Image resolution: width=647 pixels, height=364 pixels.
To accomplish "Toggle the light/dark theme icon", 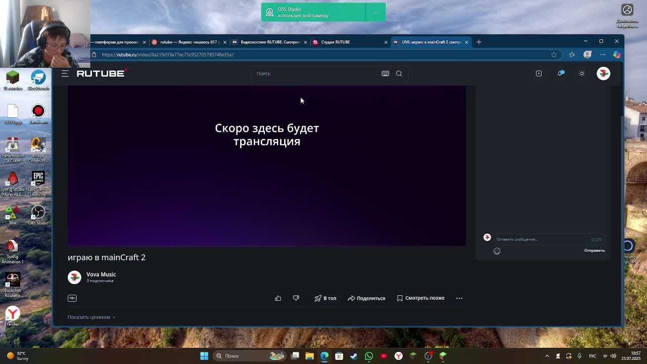I will pyautogui.click(x=582, y=73).
